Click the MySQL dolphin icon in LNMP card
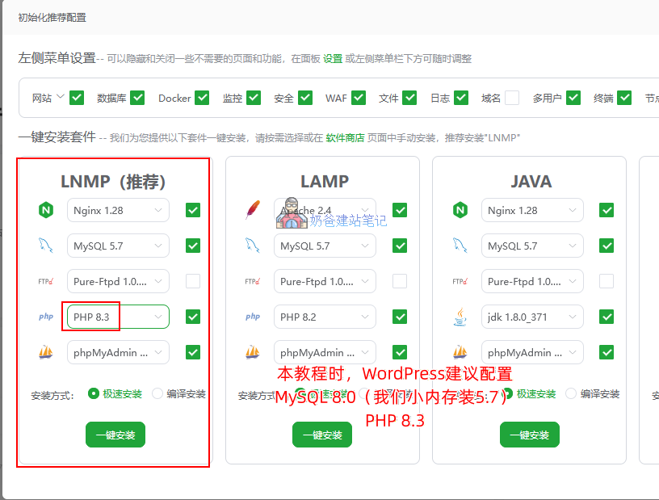 click(x=46, y=246)
